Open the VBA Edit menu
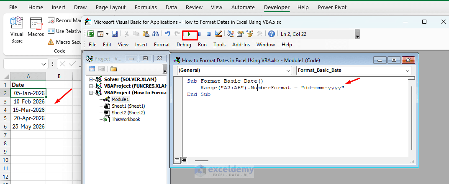The image size is (449, 184). coord(107,45)
